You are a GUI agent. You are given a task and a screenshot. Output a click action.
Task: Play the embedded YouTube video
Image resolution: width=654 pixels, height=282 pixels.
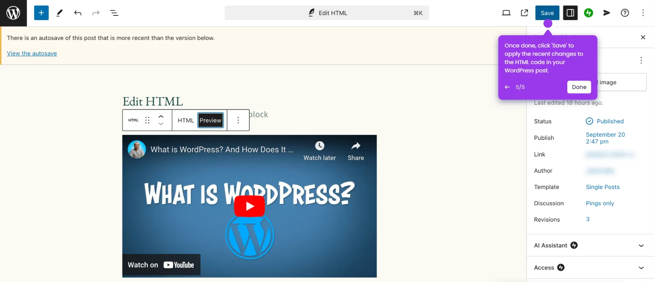click(x=249, y=206)
